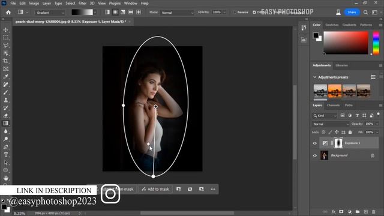
Task: Select the Eraser tool
Action: [5, 116]
